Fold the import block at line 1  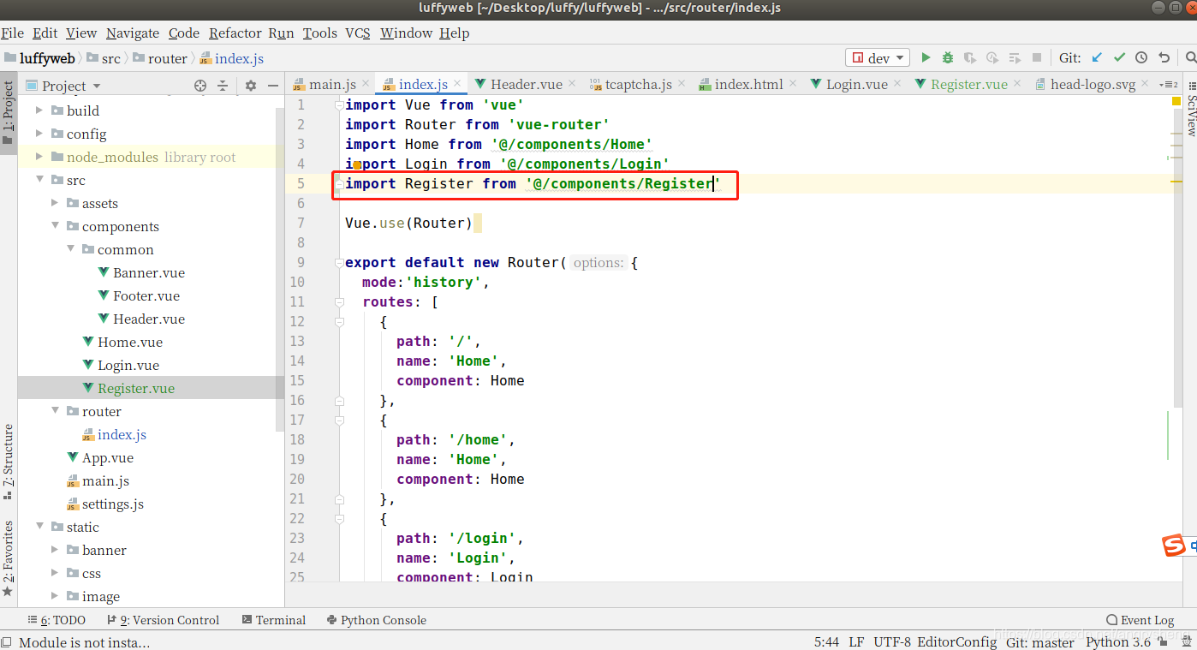339,105
